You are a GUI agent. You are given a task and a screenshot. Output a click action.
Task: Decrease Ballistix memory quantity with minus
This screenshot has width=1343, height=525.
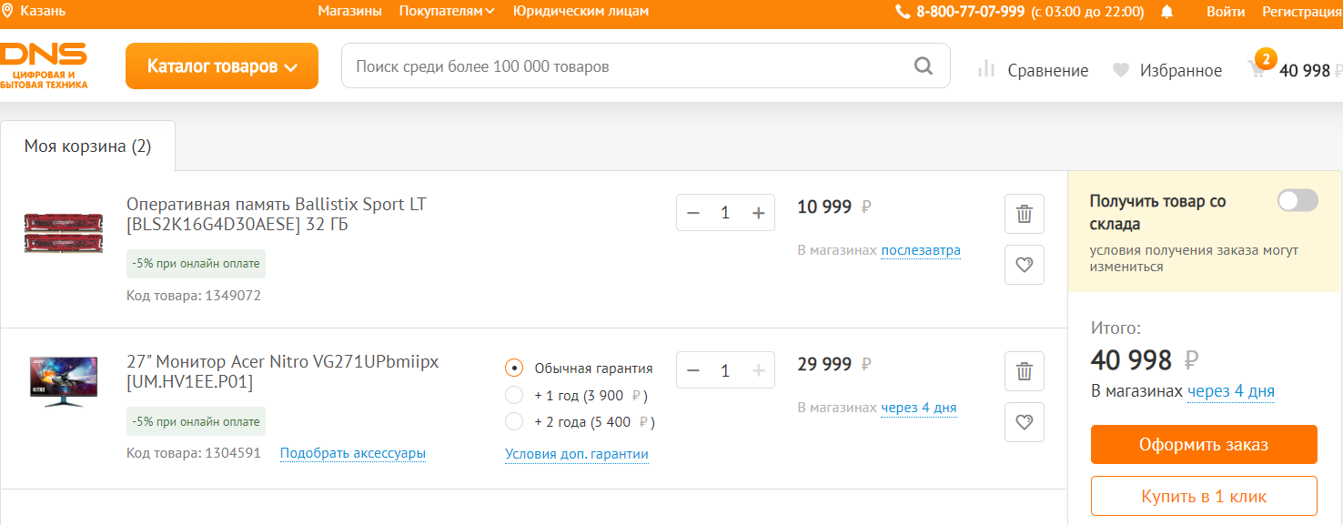693,213
